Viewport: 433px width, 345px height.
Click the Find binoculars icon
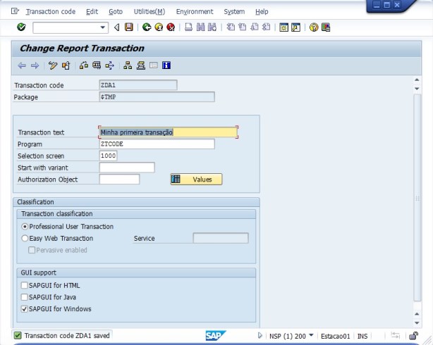[x=200, y=27]
